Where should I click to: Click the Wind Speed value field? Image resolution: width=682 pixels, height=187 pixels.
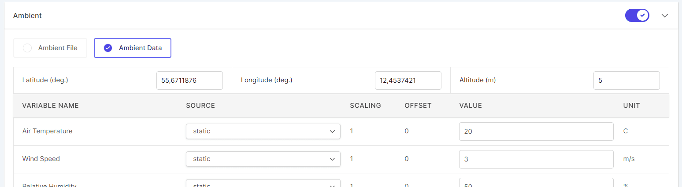[536, 159]
